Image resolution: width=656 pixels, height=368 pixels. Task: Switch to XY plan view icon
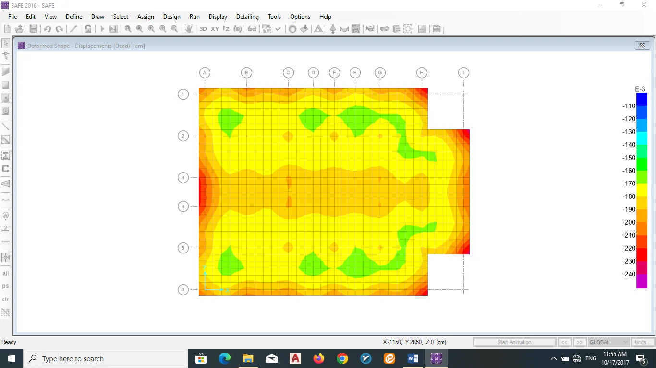[x=215, y=29]
